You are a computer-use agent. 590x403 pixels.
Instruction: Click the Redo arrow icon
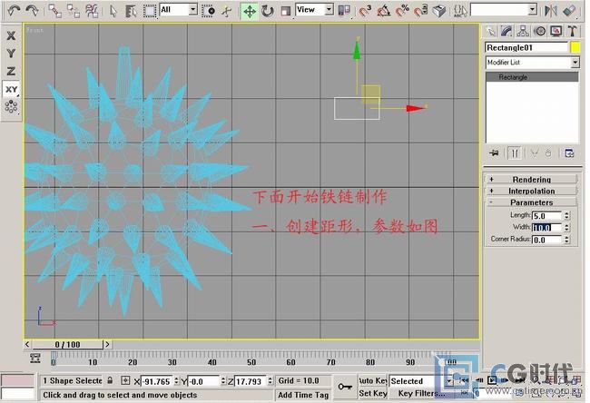point(32,11)
